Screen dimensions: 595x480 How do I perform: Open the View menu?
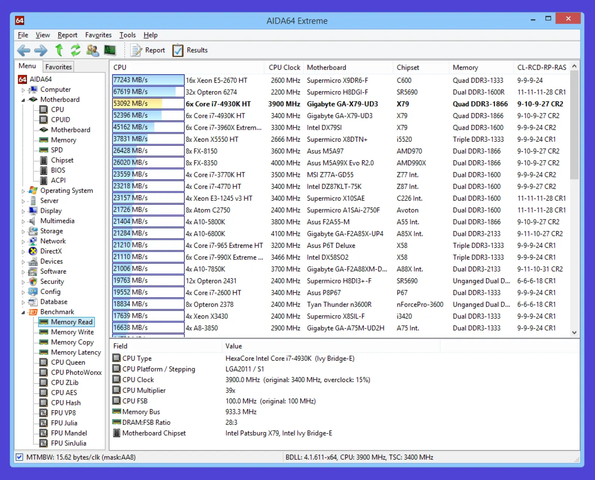point(43,35)
